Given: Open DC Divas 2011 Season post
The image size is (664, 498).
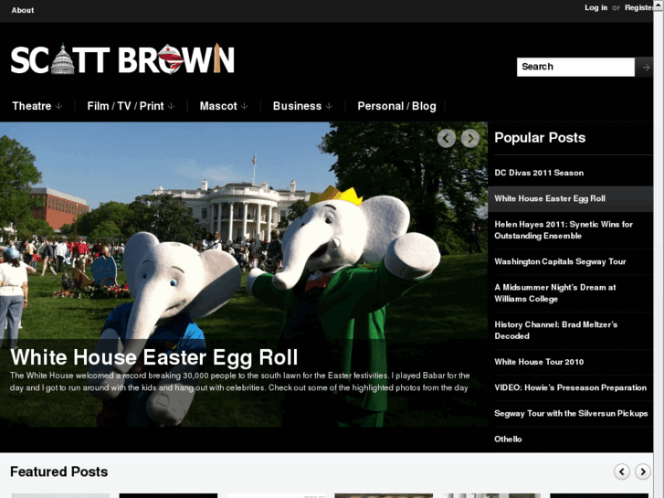Looking at the screenshot, I should (x=539, y=173).
